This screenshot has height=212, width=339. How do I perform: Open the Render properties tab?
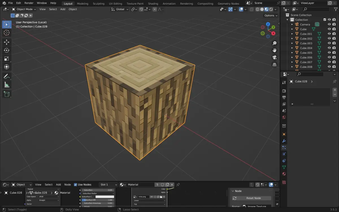284,91
